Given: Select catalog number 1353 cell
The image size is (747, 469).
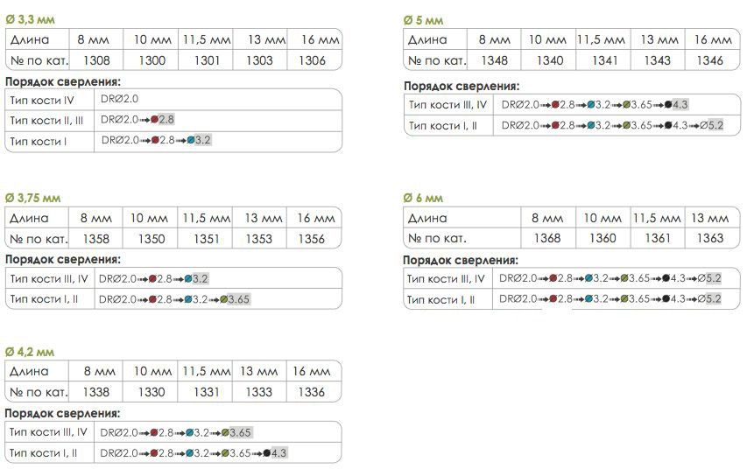Looking at the screenshot, I should pos(258,239).
